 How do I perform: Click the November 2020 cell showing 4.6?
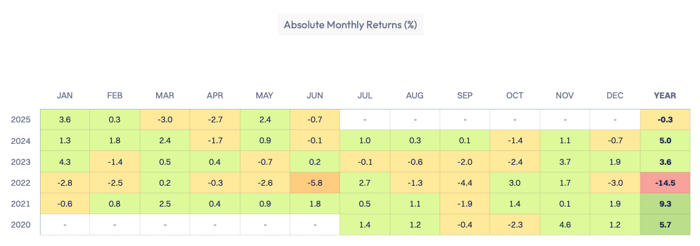(565, 225)
